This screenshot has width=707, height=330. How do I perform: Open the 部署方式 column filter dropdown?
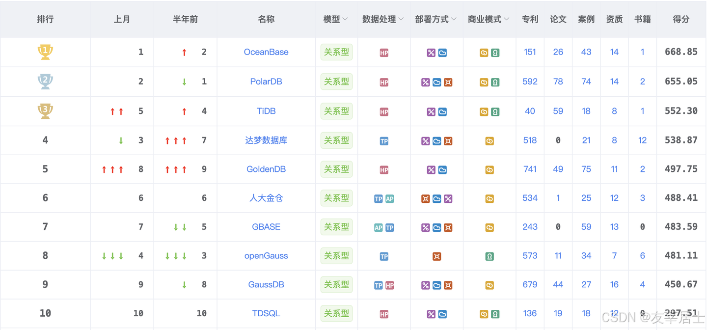click(x=454, y=20)
